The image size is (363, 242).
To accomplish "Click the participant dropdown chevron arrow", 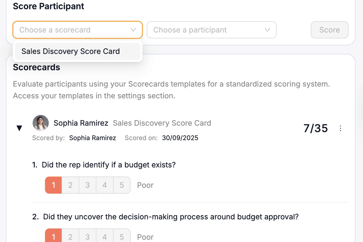I will pos(267,30).
